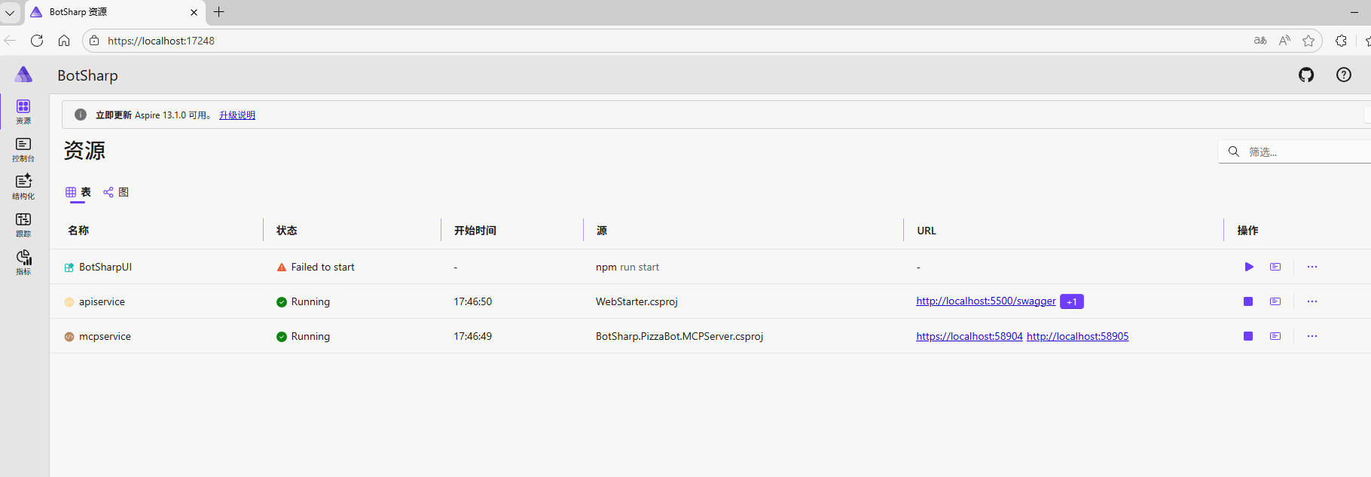Select the mcpservice resource name
The height and width of the screenshot is (477, 1371).
tap(105, 336)
